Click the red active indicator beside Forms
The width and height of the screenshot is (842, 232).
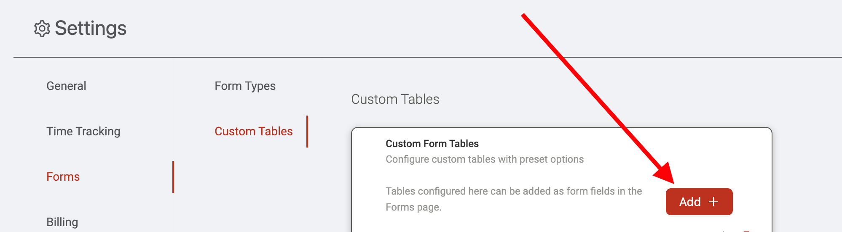click(173, 177)
